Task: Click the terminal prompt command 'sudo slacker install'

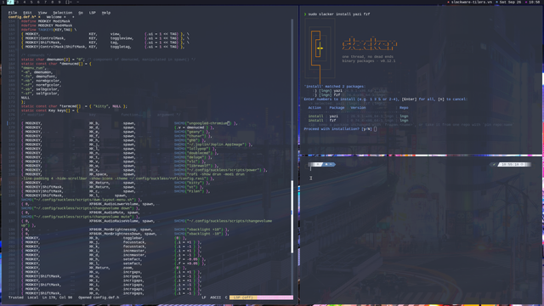Action: tap(338, 14)
